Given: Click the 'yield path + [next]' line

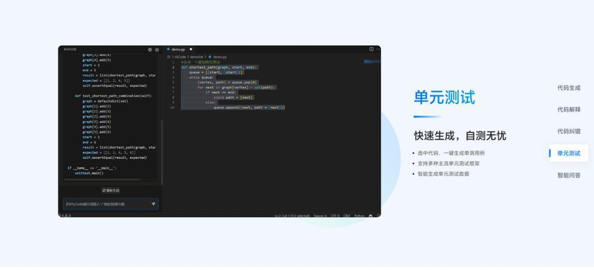Looking at the screenshot, I should (x=233, y=97).
